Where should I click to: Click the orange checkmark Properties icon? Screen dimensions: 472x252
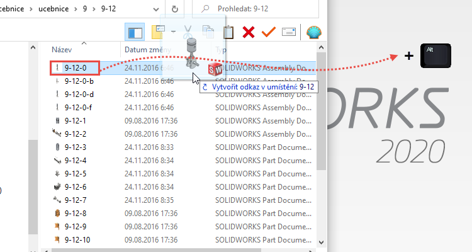tap(269, 32)
